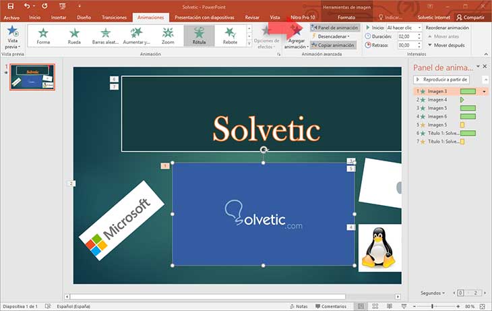Click the Compartir button
The height and width of the screenshot is (311, 492).
pos(470,18)
